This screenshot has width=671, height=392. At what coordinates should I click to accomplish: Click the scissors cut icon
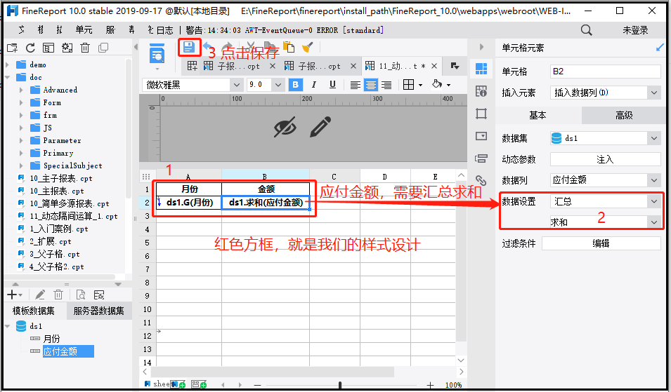pyautogui.click(x=251, y=46)
